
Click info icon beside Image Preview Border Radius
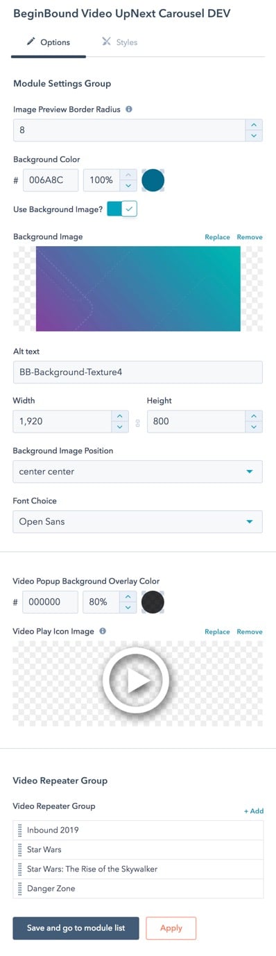(x=129, y=109)
